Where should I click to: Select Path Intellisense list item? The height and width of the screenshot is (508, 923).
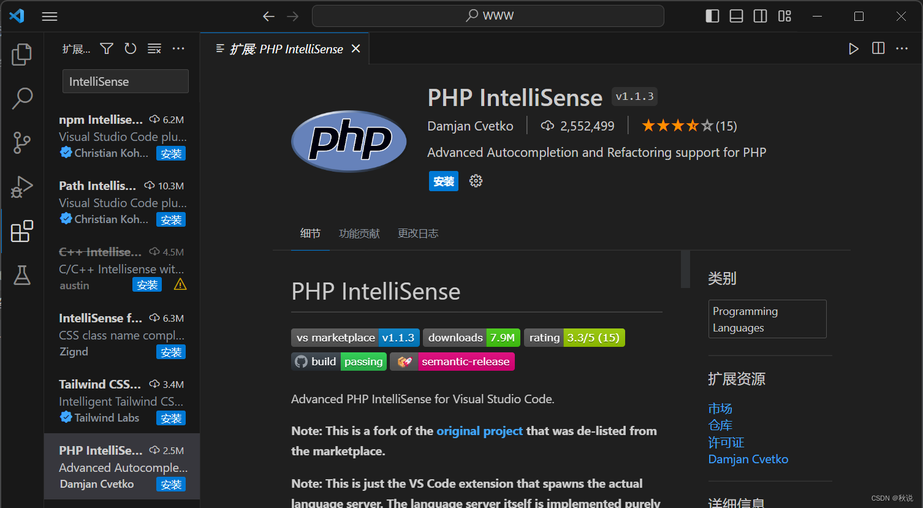coord(122,202)
